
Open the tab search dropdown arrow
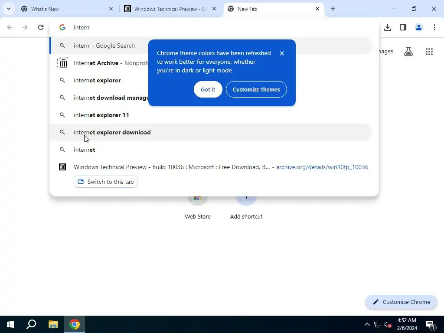[x=9, y=9]
